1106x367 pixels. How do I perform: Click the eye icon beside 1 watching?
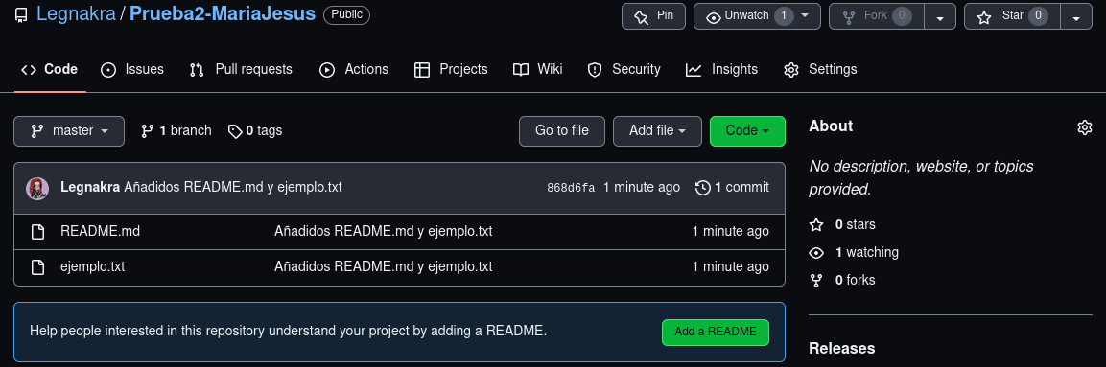pyautogui.click(x=816, y=253)
